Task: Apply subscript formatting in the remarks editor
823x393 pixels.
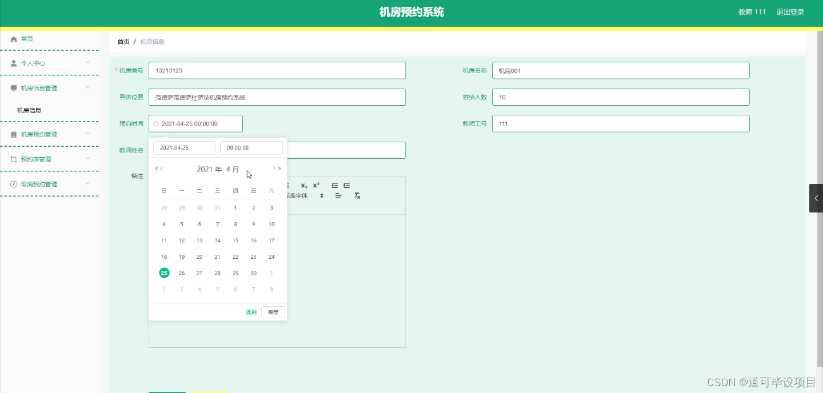Action: pyautogui.click(x=303, y=185)
